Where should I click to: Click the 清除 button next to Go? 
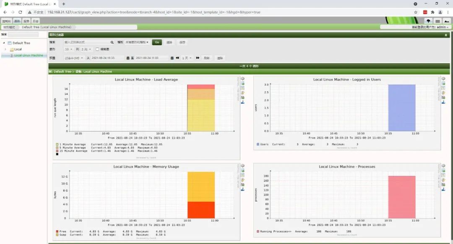[x=169, y=42]
